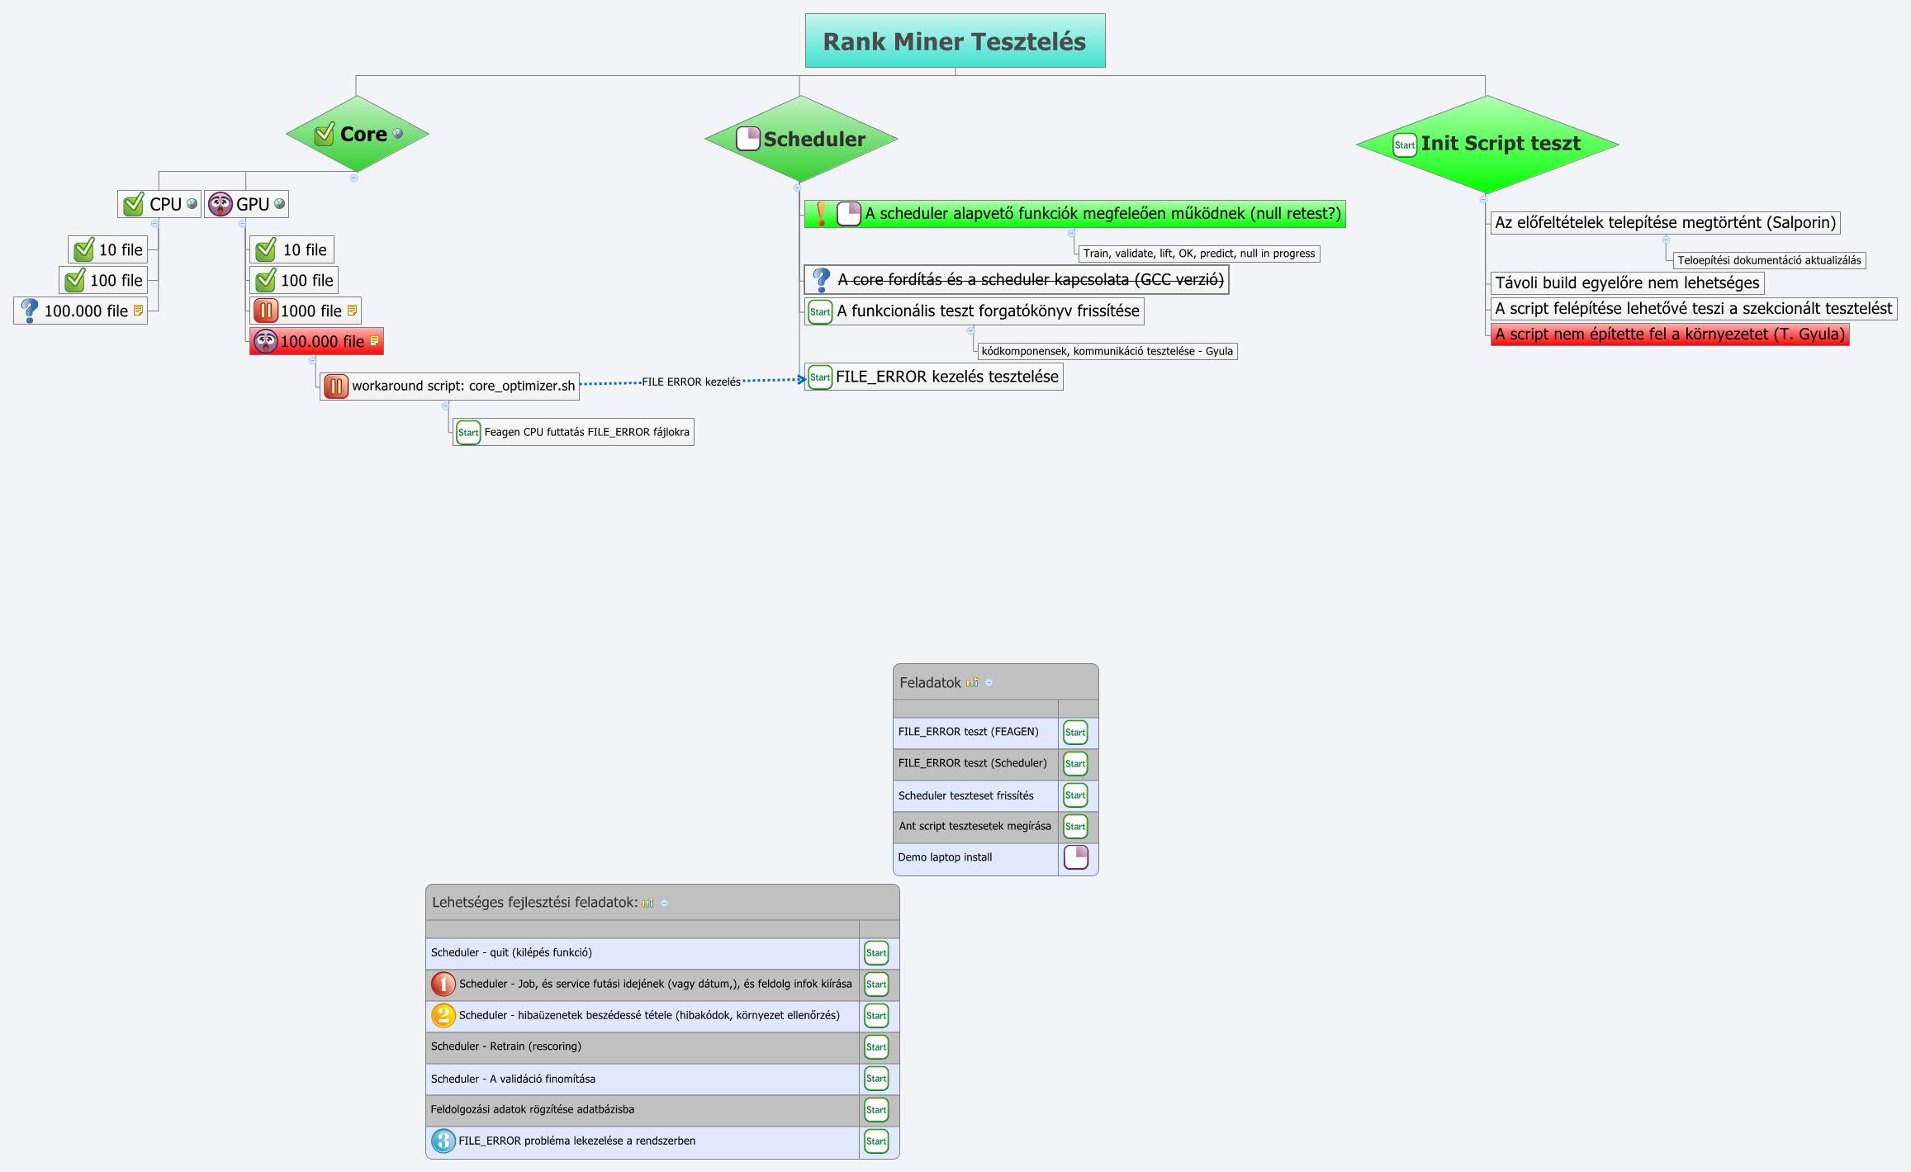
Task: Click the priority 1 icon on the Scheduler Job task row
Action: pyautogui.click(x=442, y=984)
